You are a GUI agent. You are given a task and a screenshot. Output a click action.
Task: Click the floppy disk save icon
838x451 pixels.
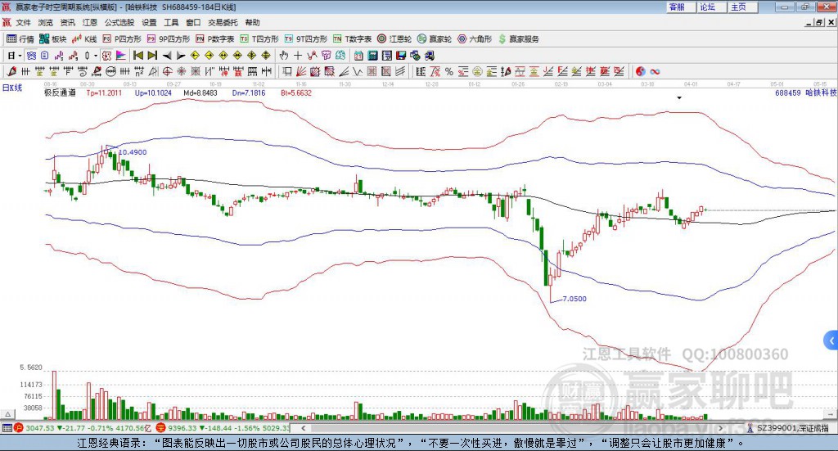[x=401, y=56]
